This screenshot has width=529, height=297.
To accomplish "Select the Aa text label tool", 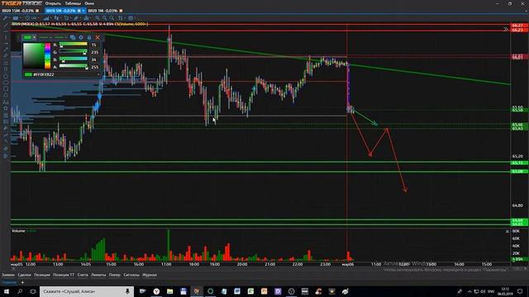I will pos(6,102).
